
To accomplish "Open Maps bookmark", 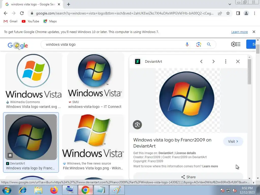I will [x=50, y=21].
